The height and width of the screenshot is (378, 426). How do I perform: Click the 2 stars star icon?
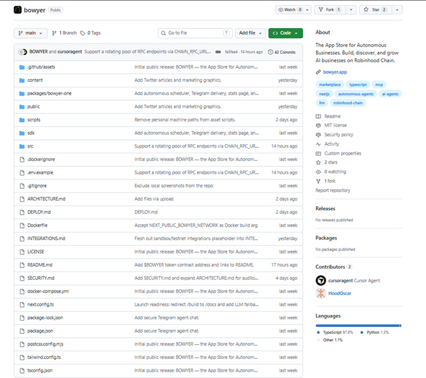[x=318, y=163]
